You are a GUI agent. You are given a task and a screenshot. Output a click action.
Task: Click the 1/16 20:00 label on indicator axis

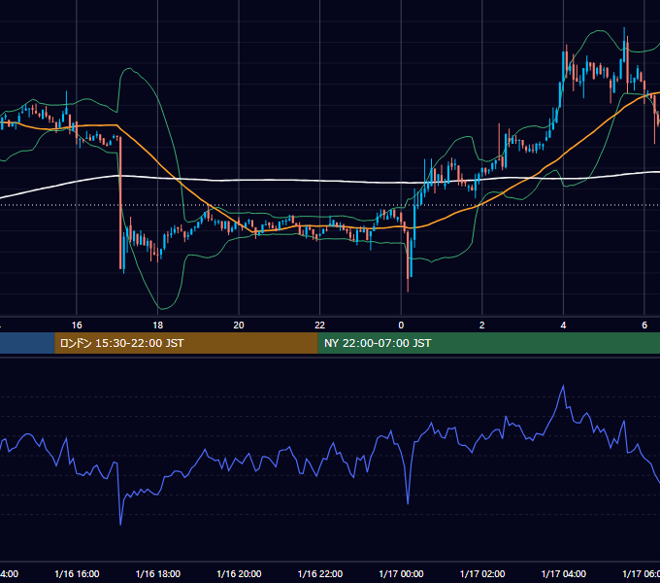(239, 573)
